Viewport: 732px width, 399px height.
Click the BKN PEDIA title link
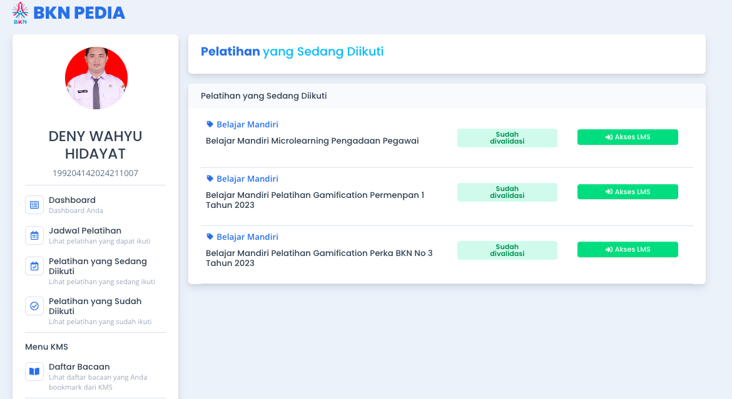coord(79,12)
